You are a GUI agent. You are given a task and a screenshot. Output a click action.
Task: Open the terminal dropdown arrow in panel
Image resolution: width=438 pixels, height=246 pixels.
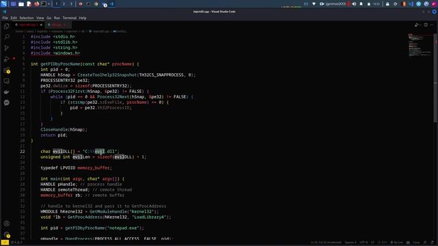(49, 4)
